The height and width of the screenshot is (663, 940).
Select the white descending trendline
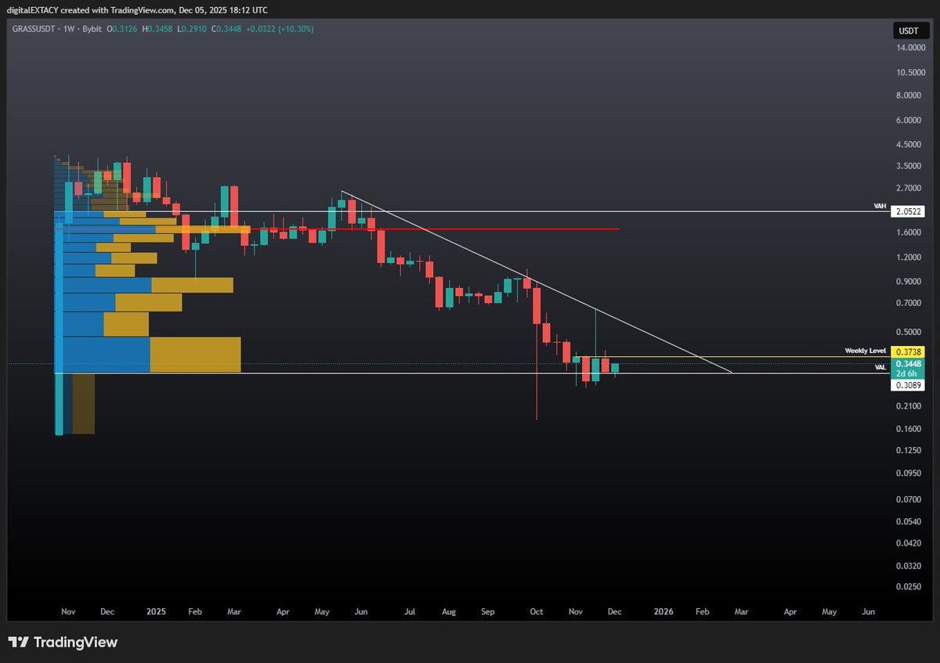[537, 282]
